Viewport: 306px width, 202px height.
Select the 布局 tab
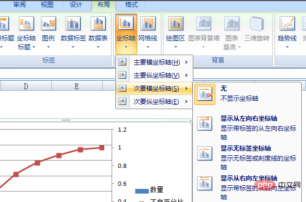click(x=104, y=4)
